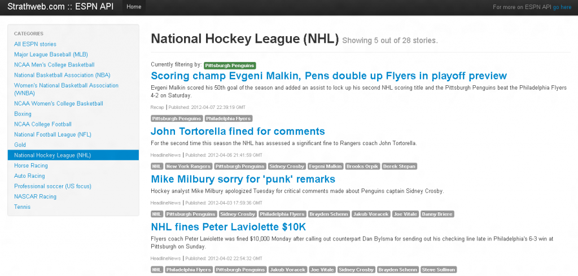Click the National Hockey League (NHL) page heading

[x=245, y=39]
